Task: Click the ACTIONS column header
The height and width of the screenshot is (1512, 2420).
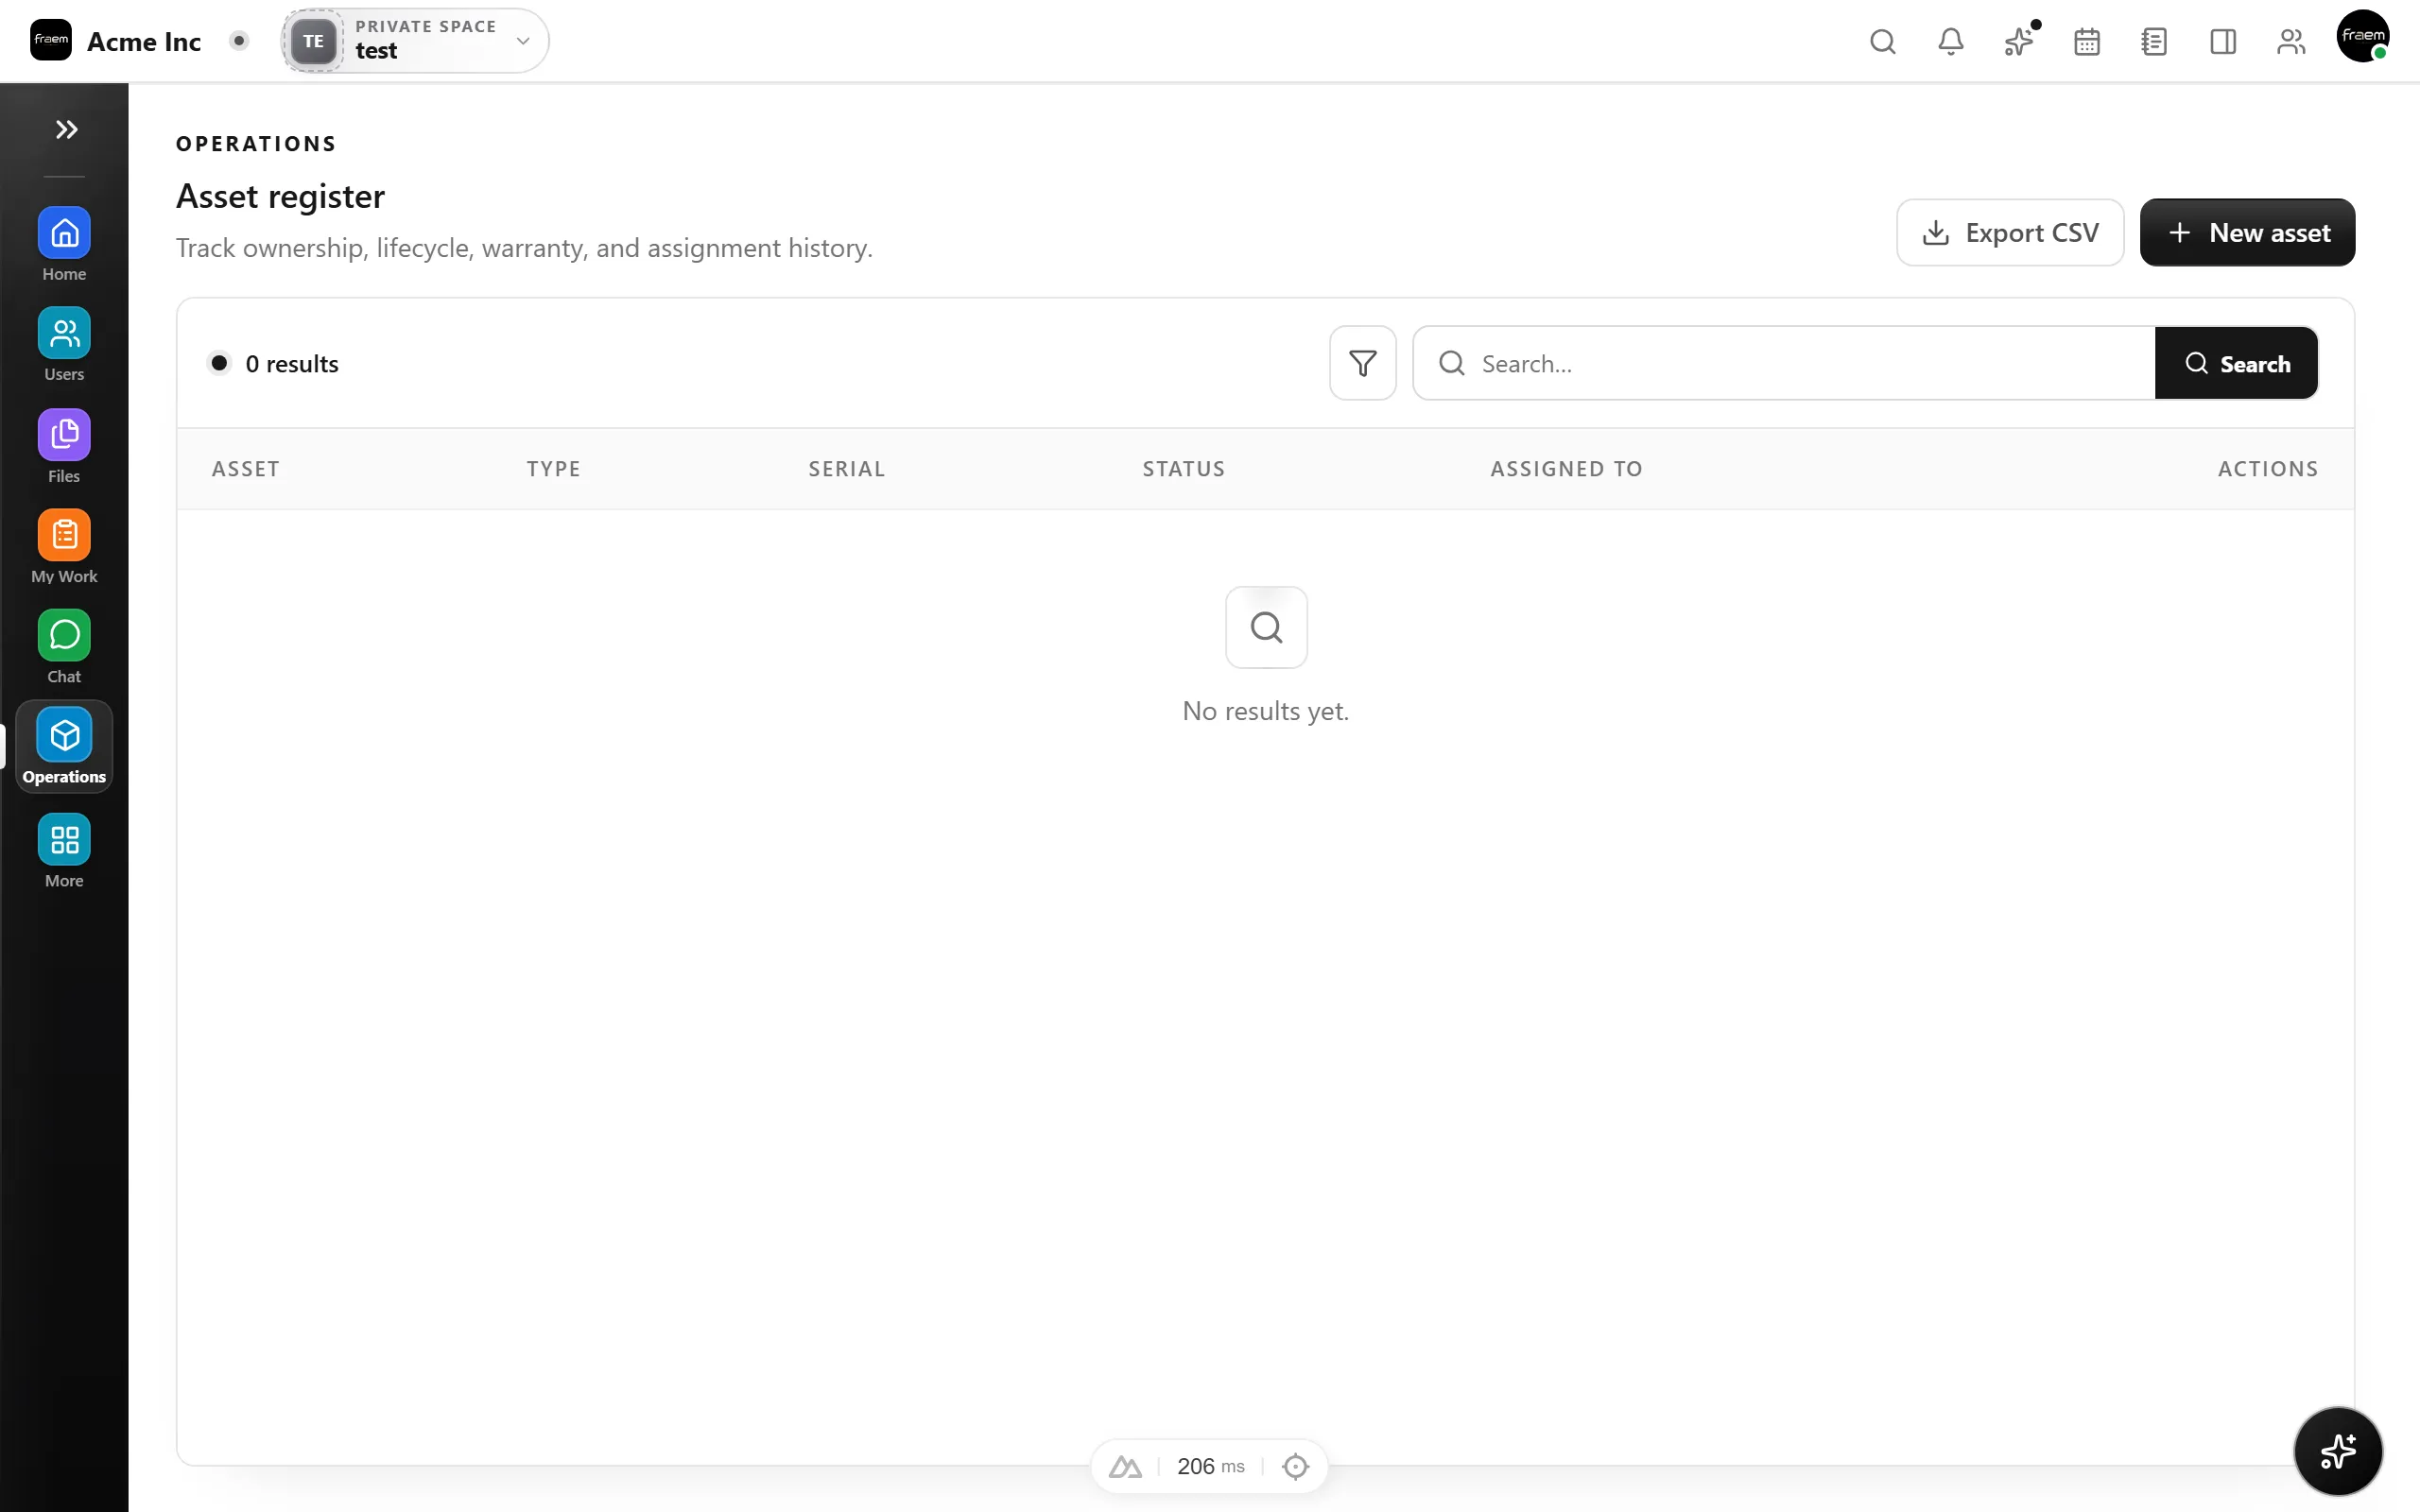Action: [x=2267, y=469]
